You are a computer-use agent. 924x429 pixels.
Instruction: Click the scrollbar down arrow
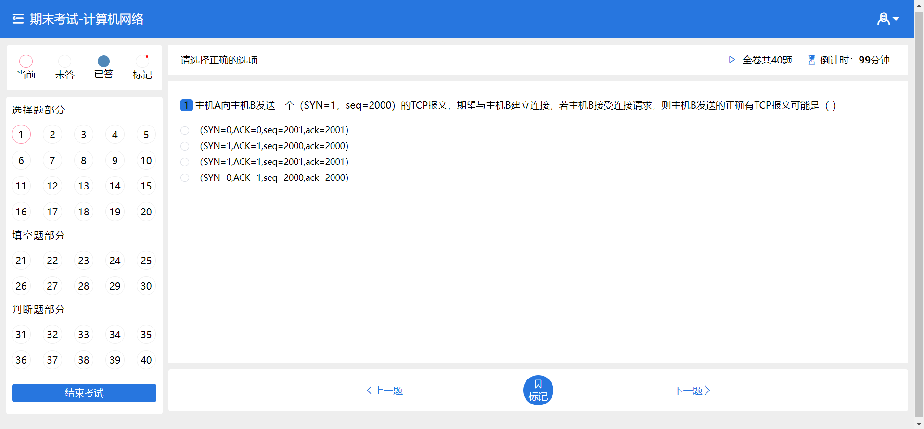pyautogui.click(x=919, y=424)
